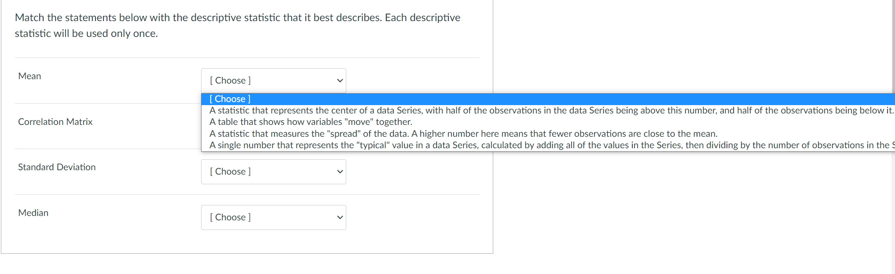Select the option about the typical value
Viewport: 895px width, 274px height.
coord(396,145)
